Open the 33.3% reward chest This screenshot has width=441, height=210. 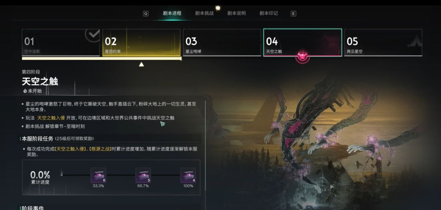point(98,175)
